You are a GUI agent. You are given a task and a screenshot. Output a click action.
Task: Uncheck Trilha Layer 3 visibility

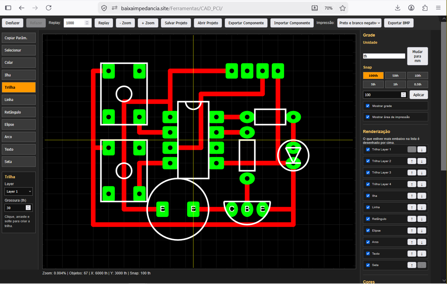[368, 173]
